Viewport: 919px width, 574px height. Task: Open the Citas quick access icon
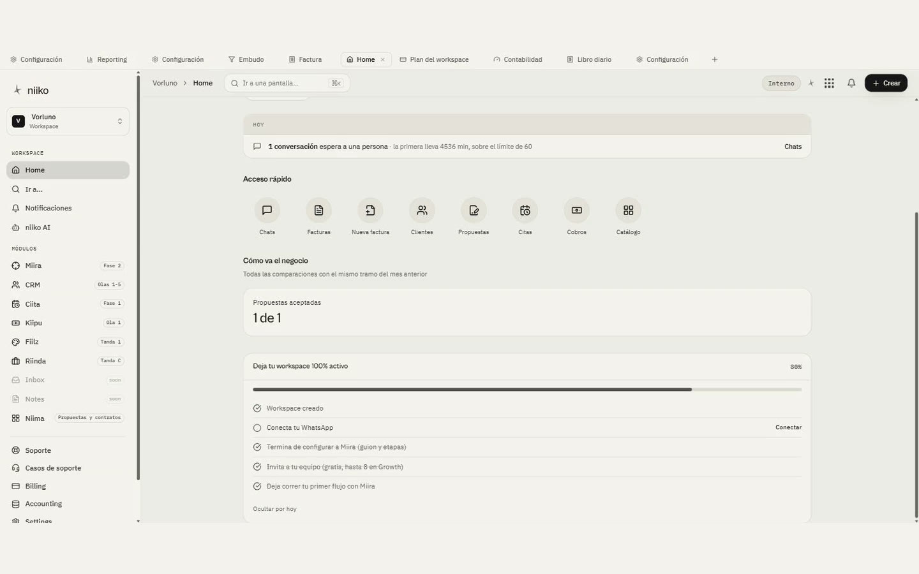coord(525,210)
